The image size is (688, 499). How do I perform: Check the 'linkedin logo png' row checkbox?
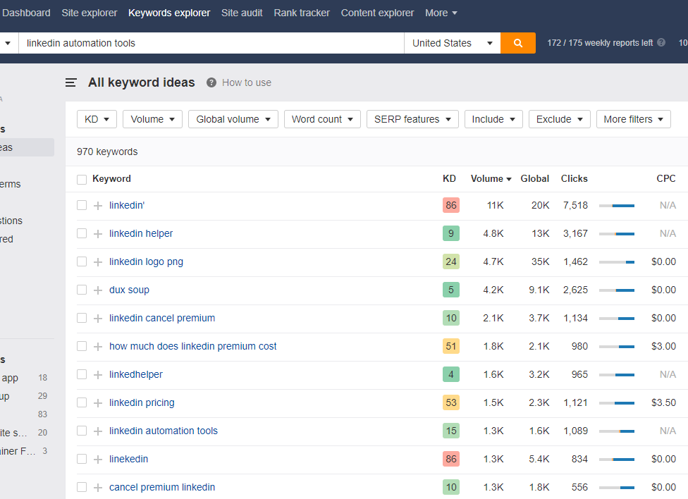tap(82, 261)
